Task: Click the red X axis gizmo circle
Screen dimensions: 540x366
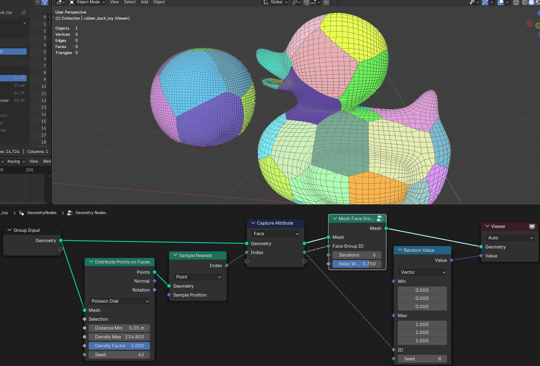Action: point(529,24)
